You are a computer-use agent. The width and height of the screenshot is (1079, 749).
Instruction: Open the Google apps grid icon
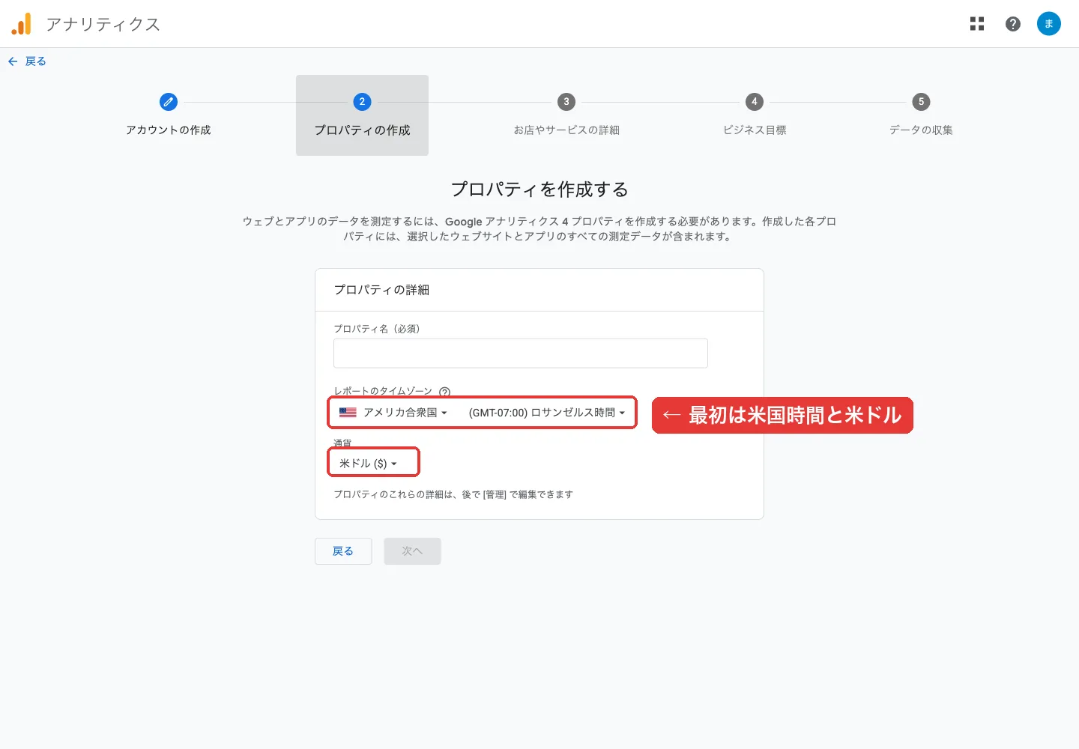pos(977,24)
